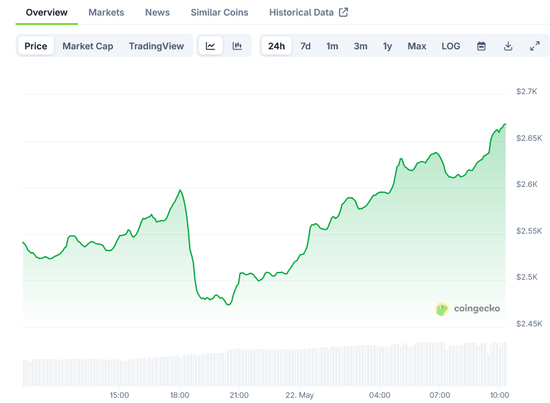Open the Overview tab
The height and width of the screenshot is (403, 550).
pos(46,12)
